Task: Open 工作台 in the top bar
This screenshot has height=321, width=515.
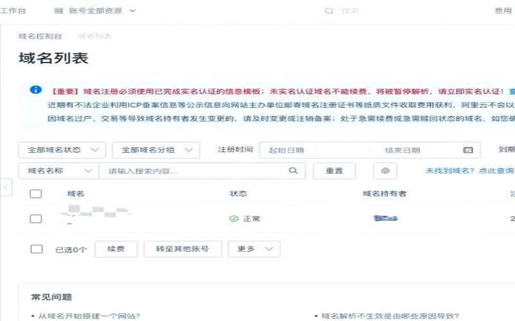Action: 12,11
